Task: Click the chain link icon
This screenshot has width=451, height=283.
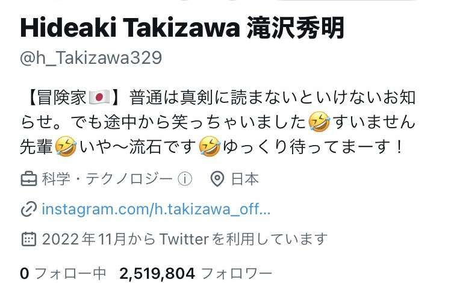Action: point(29,209)
